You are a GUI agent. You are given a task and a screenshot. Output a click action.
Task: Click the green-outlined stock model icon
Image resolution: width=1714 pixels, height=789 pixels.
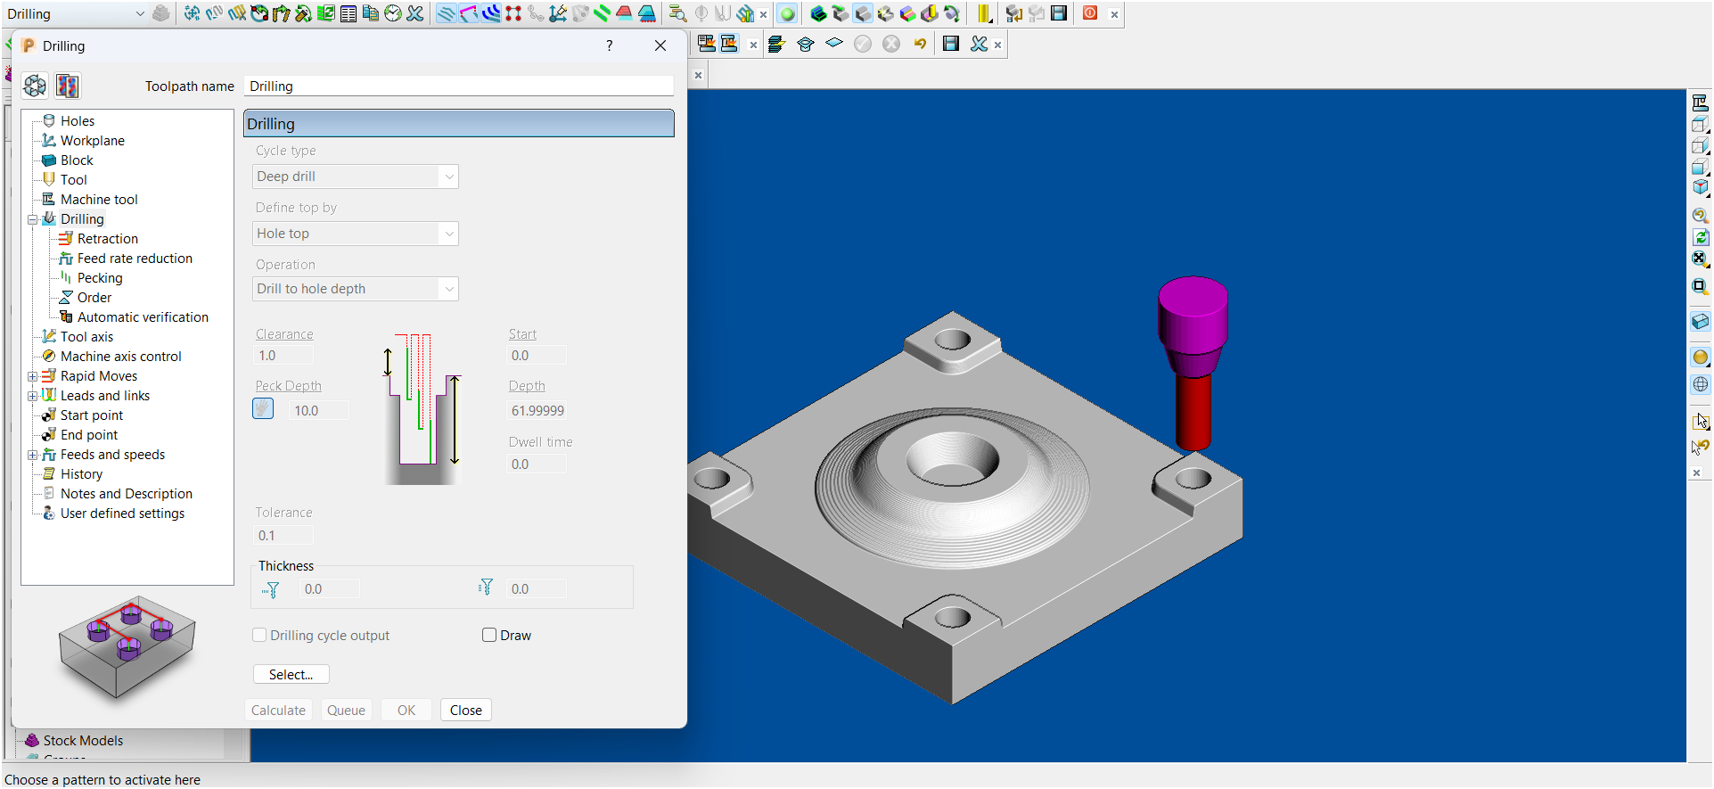(x=817, y=13)
